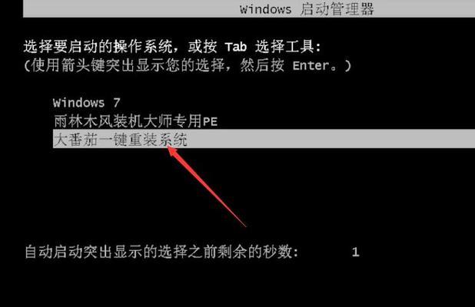
Task: Select the Windows 7 boot entry
Action: click(x=87, y=103)
